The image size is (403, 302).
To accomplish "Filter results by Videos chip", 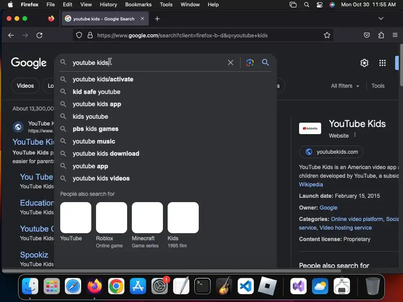I will tap(25, 86).
